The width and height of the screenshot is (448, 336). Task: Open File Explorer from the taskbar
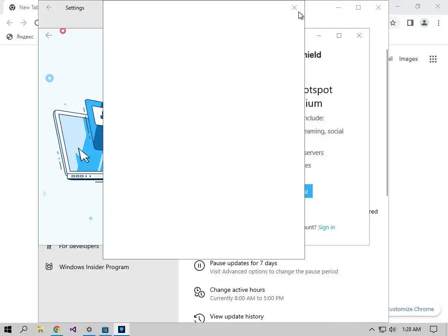pos(40,329)
